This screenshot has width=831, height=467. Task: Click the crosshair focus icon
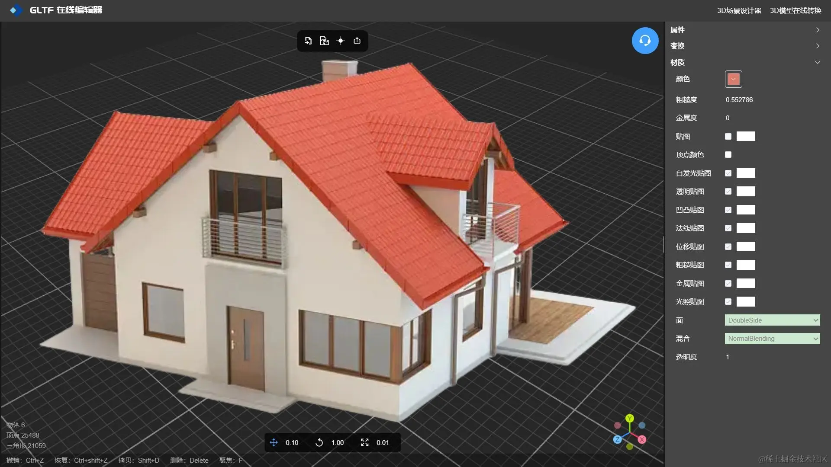[341, 41]
